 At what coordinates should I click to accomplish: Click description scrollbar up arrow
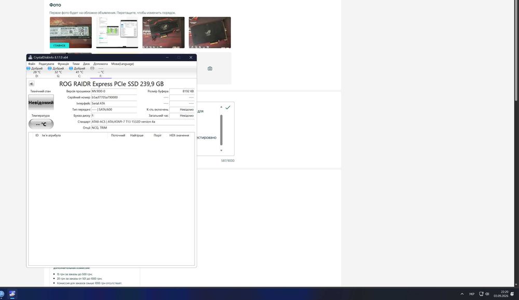click(221, 107)
